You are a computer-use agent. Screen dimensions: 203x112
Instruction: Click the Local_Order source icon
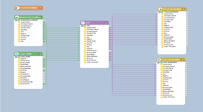click(x=17, y=54)
